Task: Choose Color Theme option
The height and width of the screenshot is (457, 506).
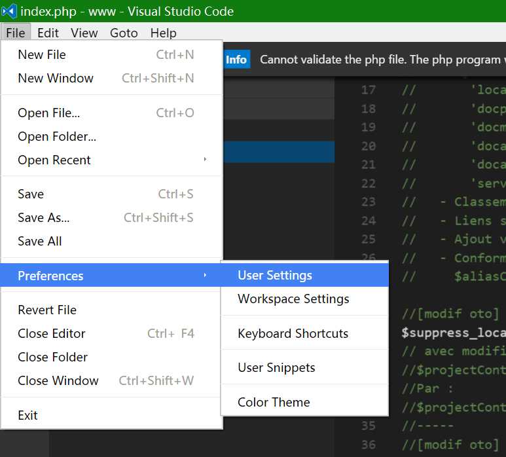Action: click(x=304, y=402)
